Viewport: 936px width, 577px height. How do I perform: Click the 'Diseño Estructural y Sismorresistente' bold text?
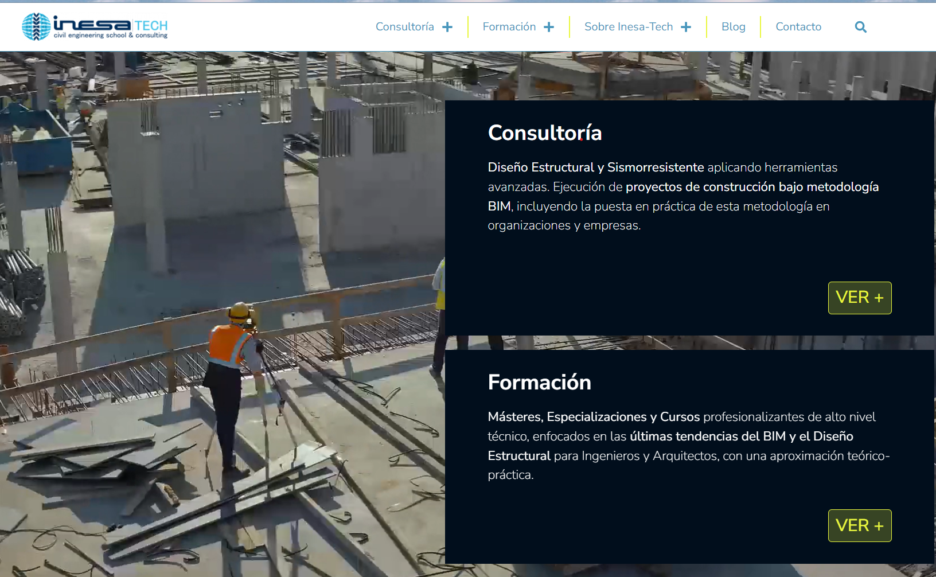click(x=595, y=167)
